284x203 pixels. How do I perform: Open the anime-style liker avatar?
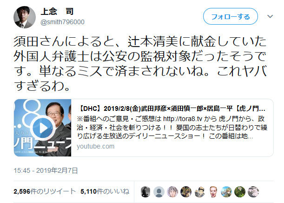pos(172,191)
